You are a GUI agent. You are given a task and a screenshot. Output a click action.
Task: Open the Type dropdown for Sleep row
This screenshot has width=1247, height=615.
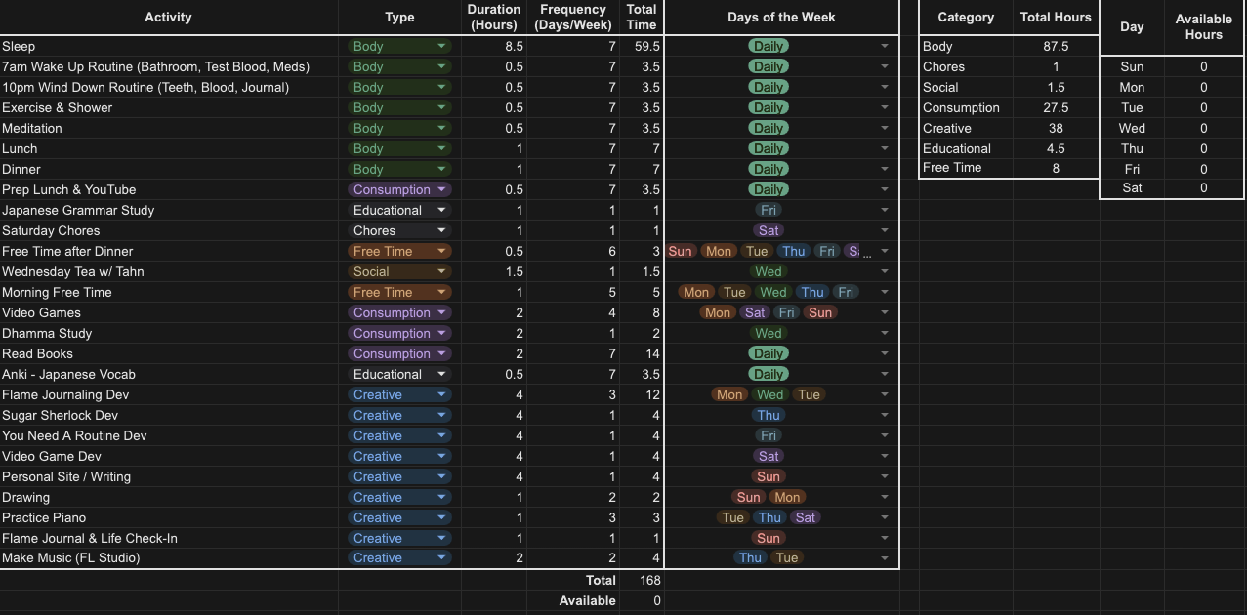tap(441, 46)
